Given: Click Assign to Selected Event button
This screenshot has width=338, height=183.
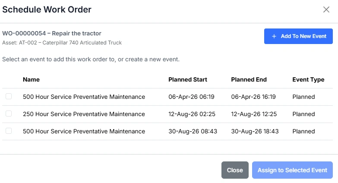Looking at the screenshot, I should point(292,170).
